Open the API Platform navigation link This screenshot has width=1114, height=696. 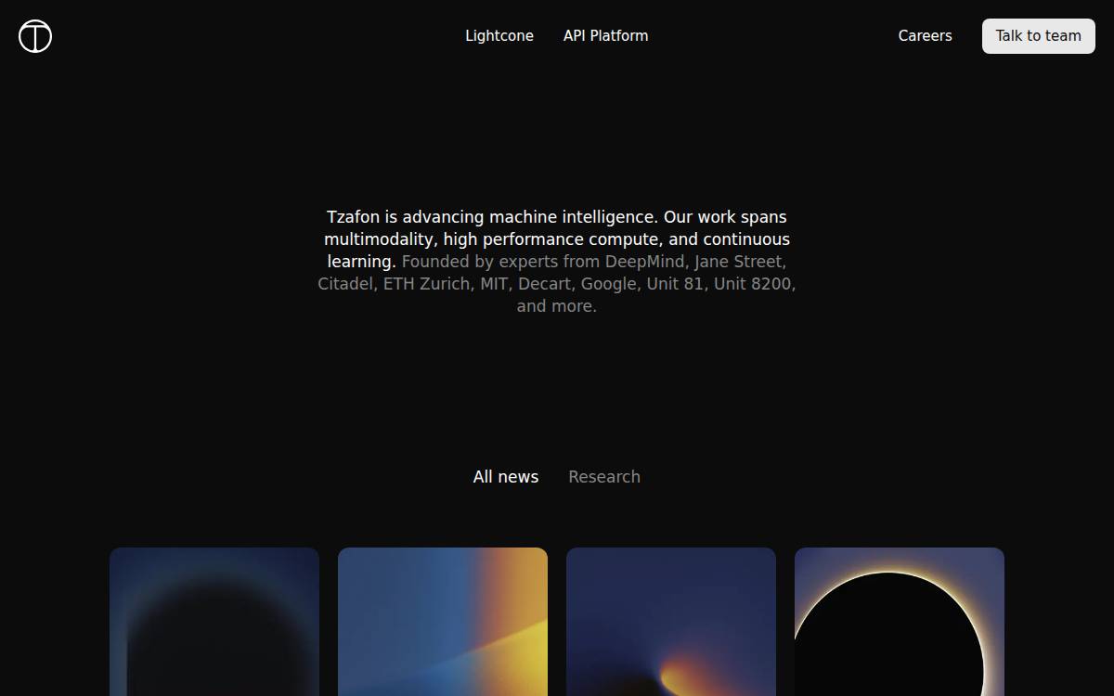coord(605,36)
